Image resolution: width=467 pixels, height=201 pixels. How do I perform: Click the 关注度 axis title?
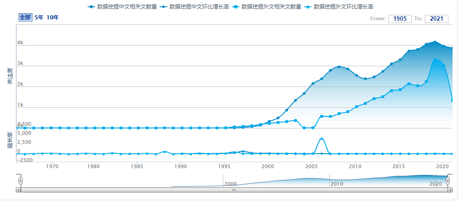click(x=10, y=76)
